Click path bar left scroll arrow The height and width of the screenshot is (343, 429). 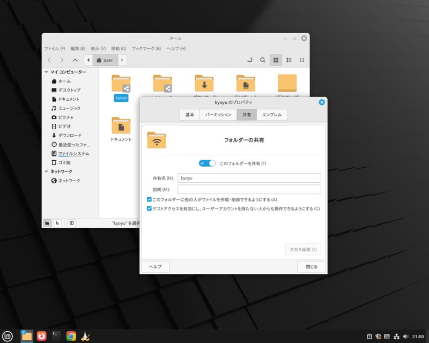pos(88,60)
